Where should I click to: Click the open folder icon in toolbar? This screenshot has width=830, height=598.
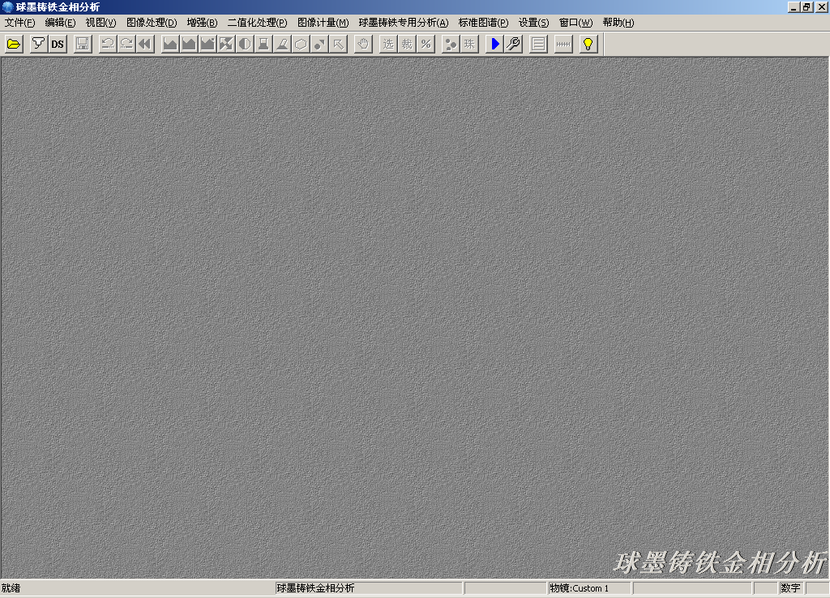coord(13,45)
